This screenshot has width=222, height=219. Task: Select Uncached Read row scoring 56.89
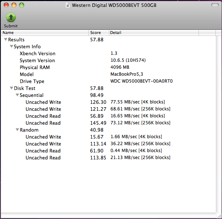click(x=108, y=116)
